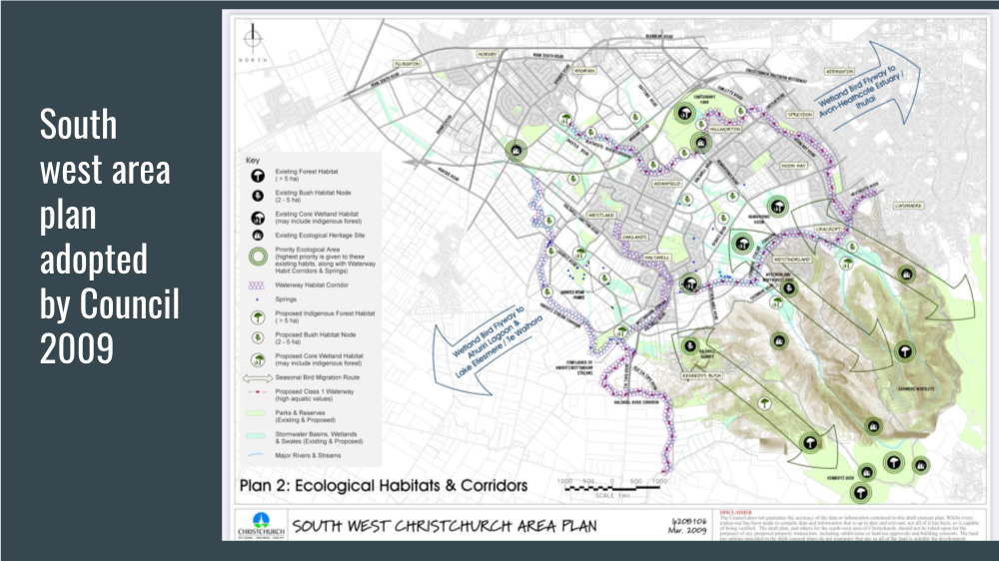This screenshot has width=999, height=561.
Task: Click the bush habitat marker above Kennedys Bush label
Action: pyautogui.click(x=689, y=345)
